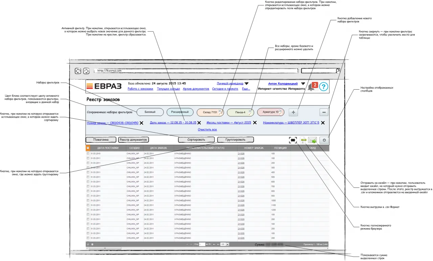The width and height of the screenshot is (433, 261).
Task: Click the Очистить все link
Action: pos(207,129)
